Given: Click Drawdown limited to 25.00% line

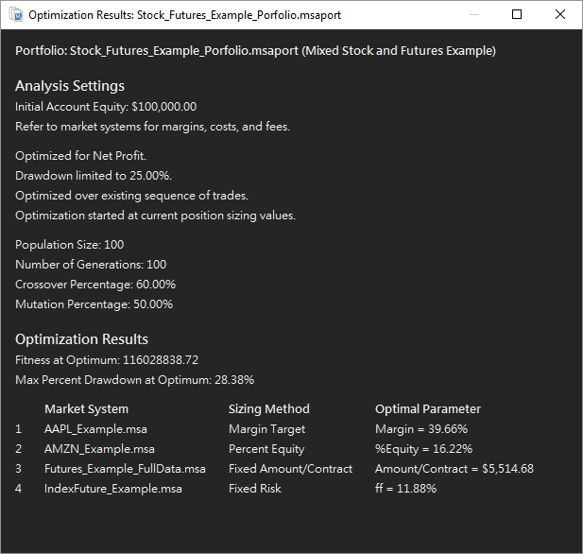Looking at the screenshot, I should click(94, 176).
